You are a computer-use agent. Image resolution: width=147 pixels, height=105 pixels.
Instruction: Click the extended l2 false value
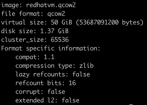tap(70, 100)
